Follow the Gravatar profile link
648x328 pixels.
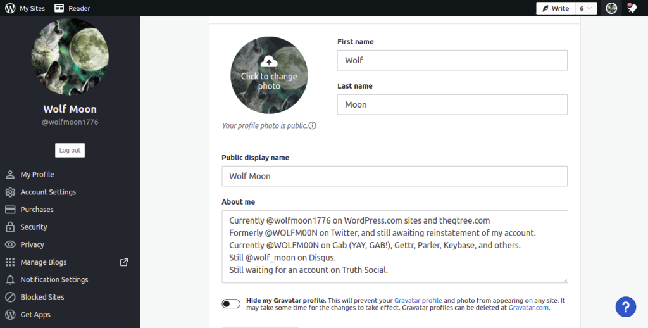(x=418, y=300)
